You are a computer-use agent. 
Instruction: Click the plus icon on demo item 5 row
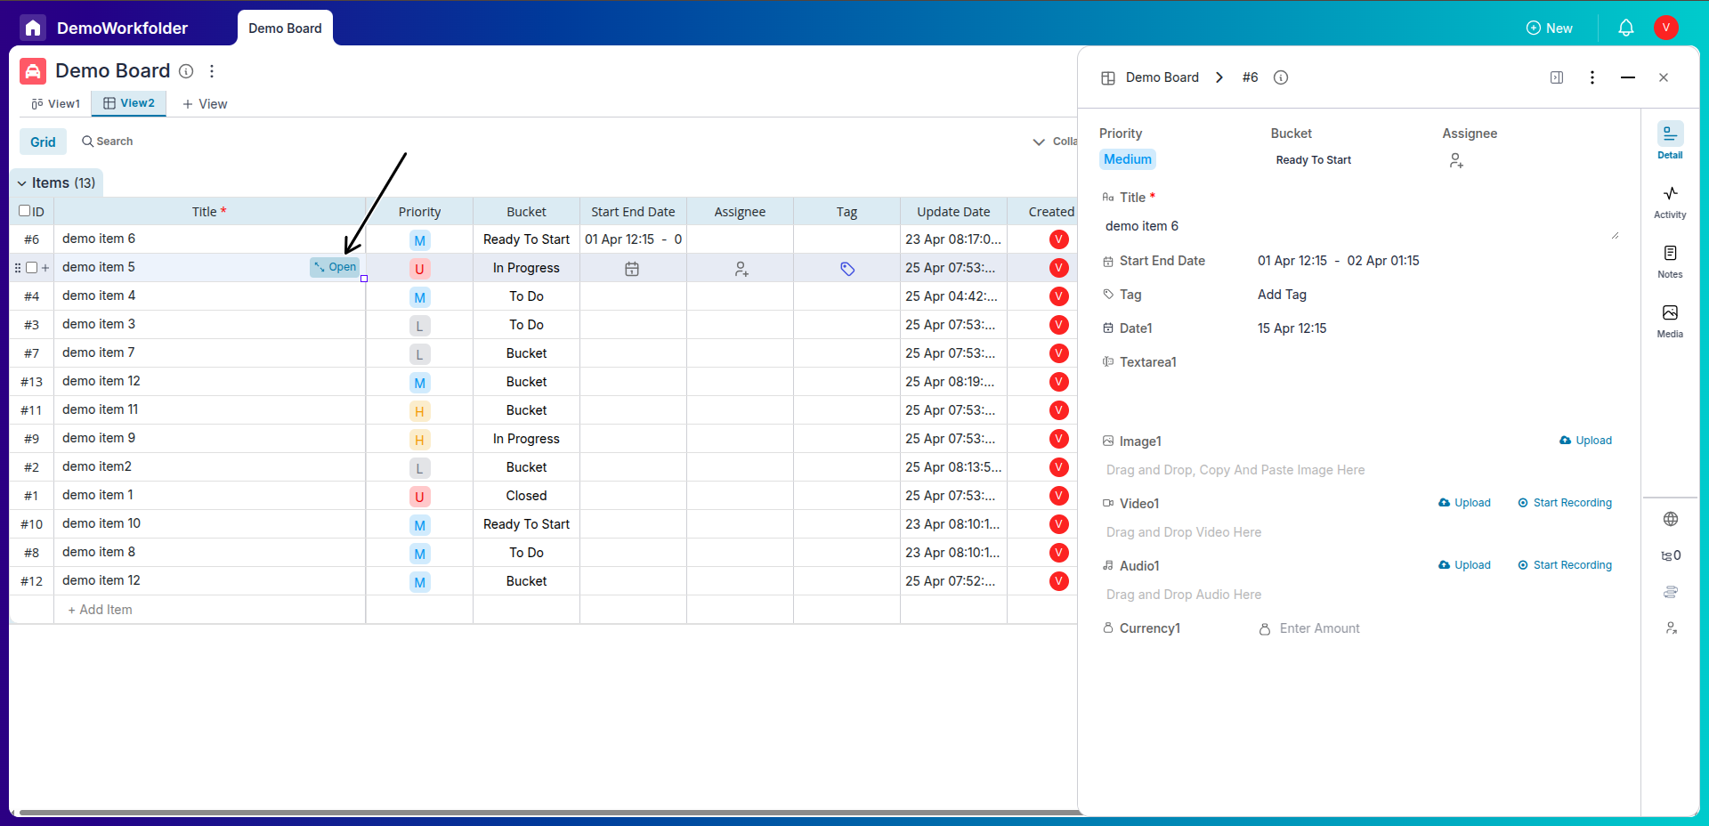(45, 267)
